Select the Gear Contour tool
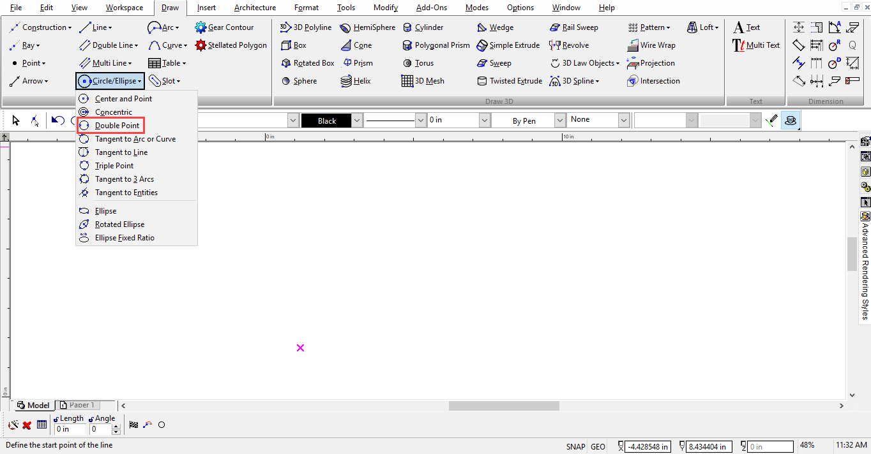This screenshot has height=454, width=871. coord(224,27)
